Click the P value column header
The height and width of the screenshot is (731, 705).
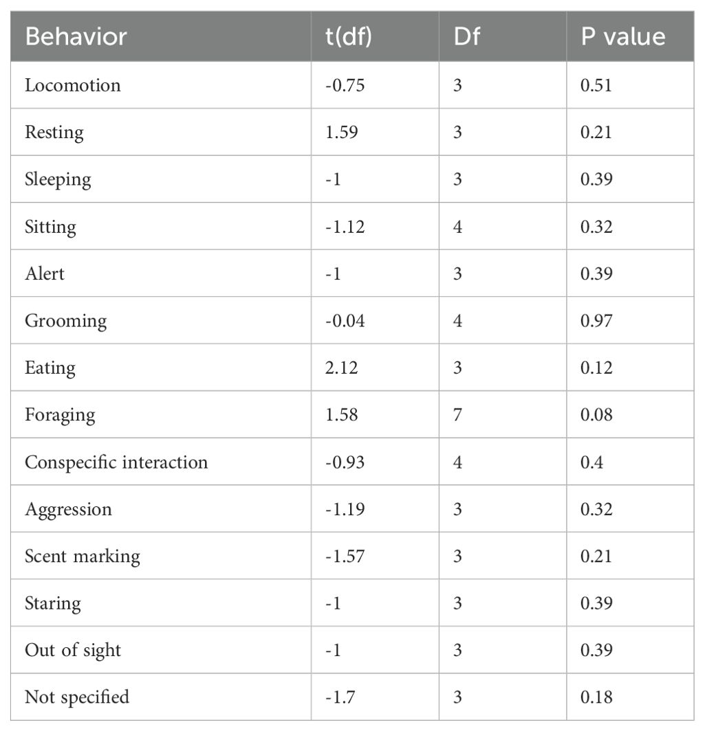623,37
